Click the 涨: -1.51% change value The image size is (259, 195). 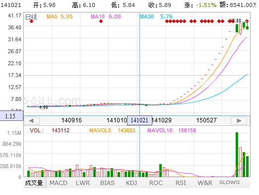pos(200,5)
